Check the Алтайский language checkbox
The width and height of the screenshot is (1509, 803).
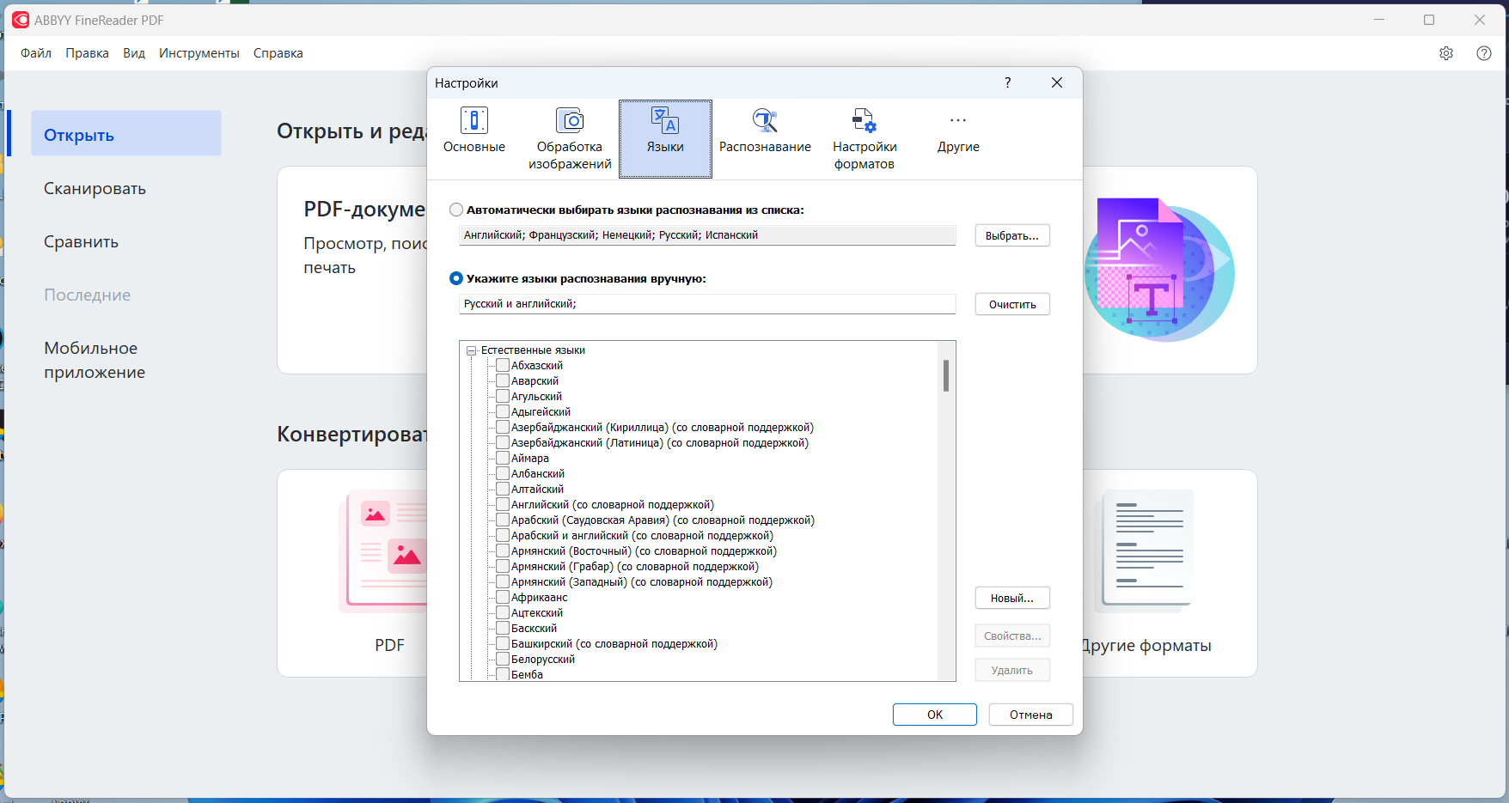503,490
